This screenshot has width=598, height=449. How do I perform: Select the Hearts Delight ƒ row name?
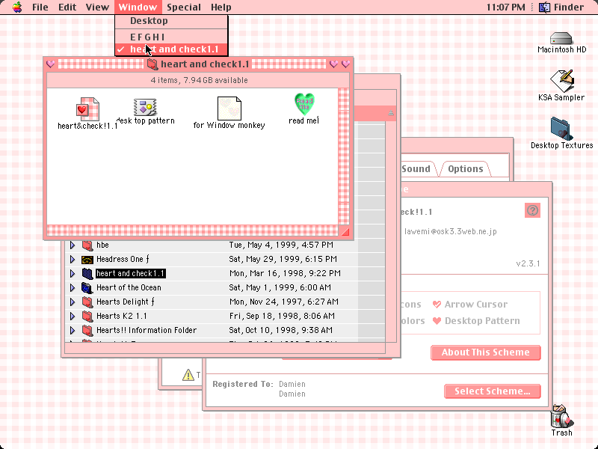point(126,302)
